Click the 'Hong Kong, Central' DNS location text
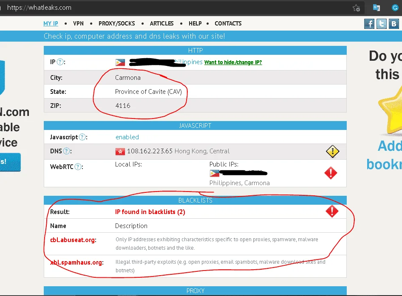The width and height of the screenshot is (402, 296). [x=202, y=151]
